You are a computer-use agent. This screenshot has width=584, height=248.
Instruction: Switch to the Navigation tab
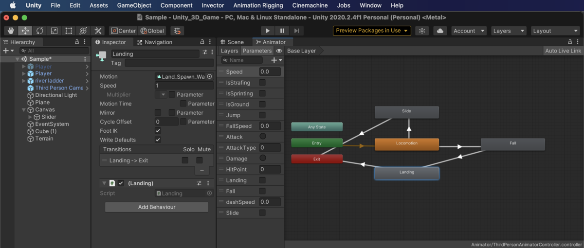(x=155, y=42)
